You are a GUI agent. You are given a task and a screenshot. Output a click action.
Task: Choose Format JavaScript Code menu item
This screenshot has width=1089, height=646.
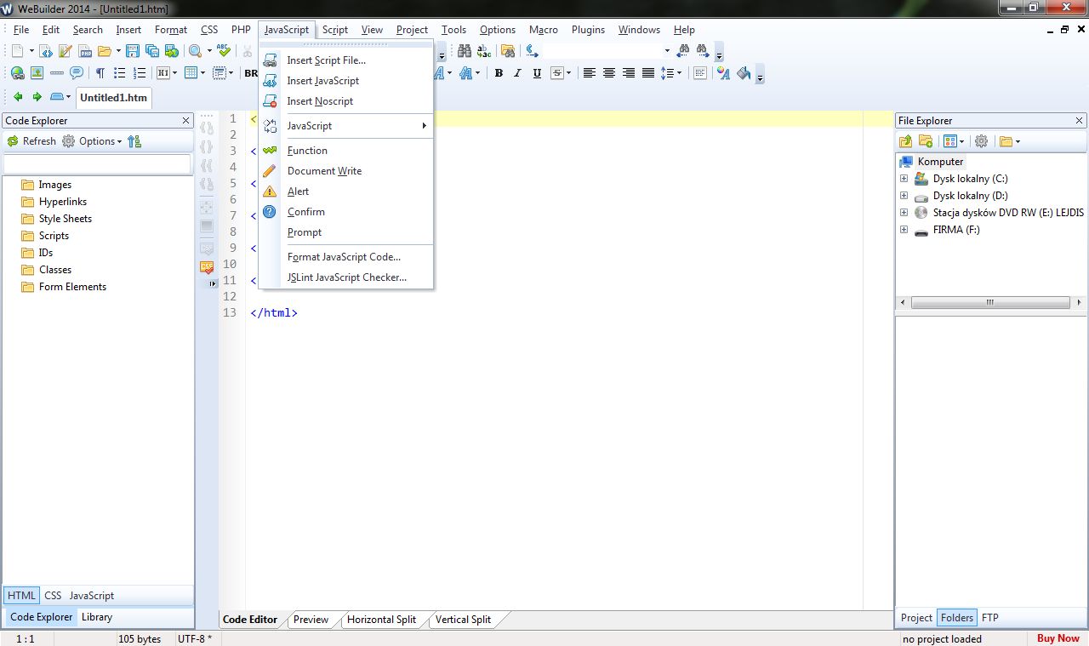(x=346, y=257)
